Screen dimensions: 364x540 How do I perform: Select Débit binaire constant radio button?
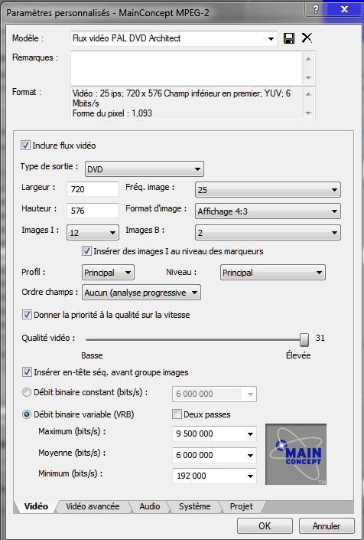[x=27, y=392]
